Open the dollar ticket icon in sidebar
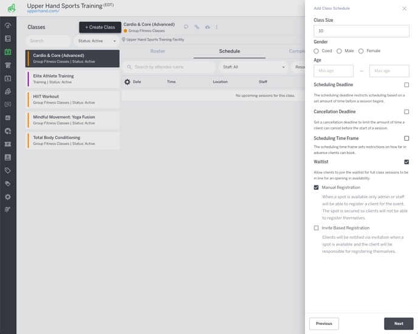 click(8, 144)
